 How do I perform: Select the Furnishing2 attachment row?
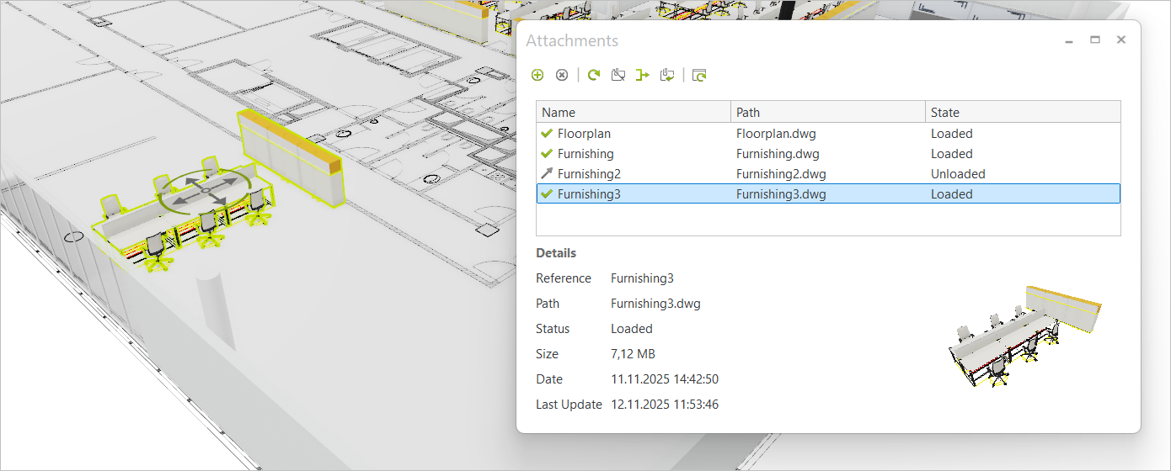828,173
